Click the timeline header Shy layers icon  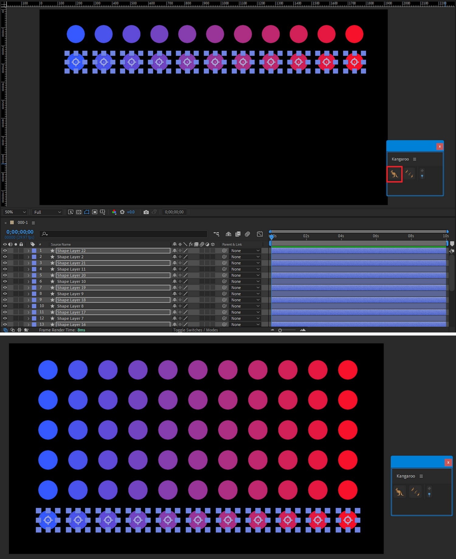(228, 234)
